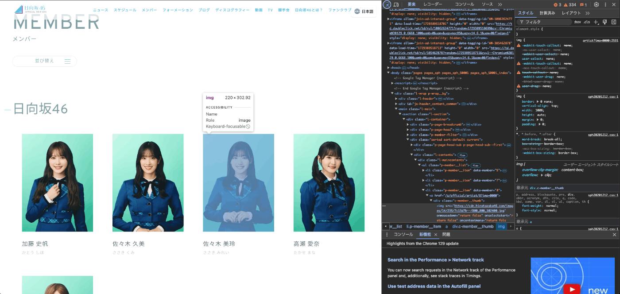Toggle the device toolbar icon in DevTools
This screenshot has width=620, height=294.
coord(396,4)
